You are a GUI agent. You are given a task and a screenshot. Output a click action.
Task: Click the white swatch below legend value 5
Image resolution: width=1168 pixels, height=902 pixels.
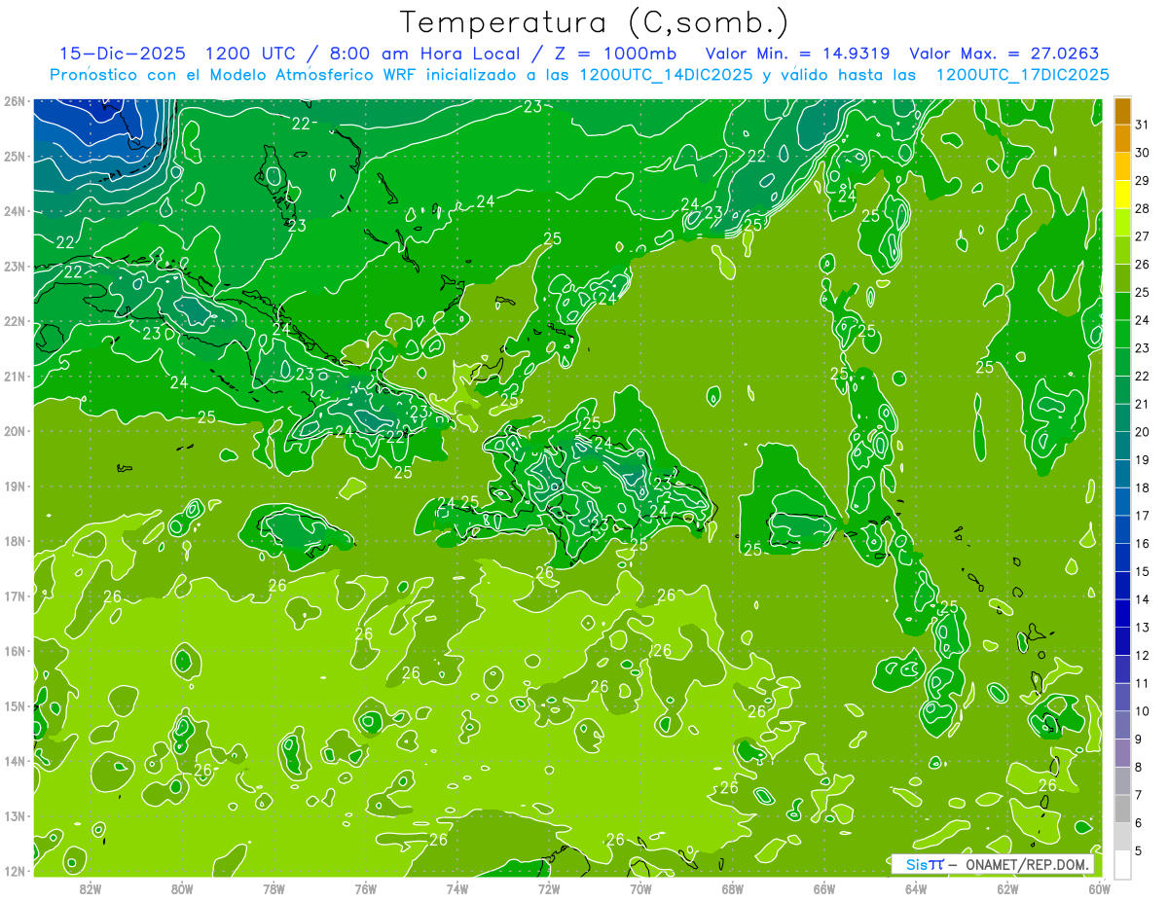click(1122, 865)
